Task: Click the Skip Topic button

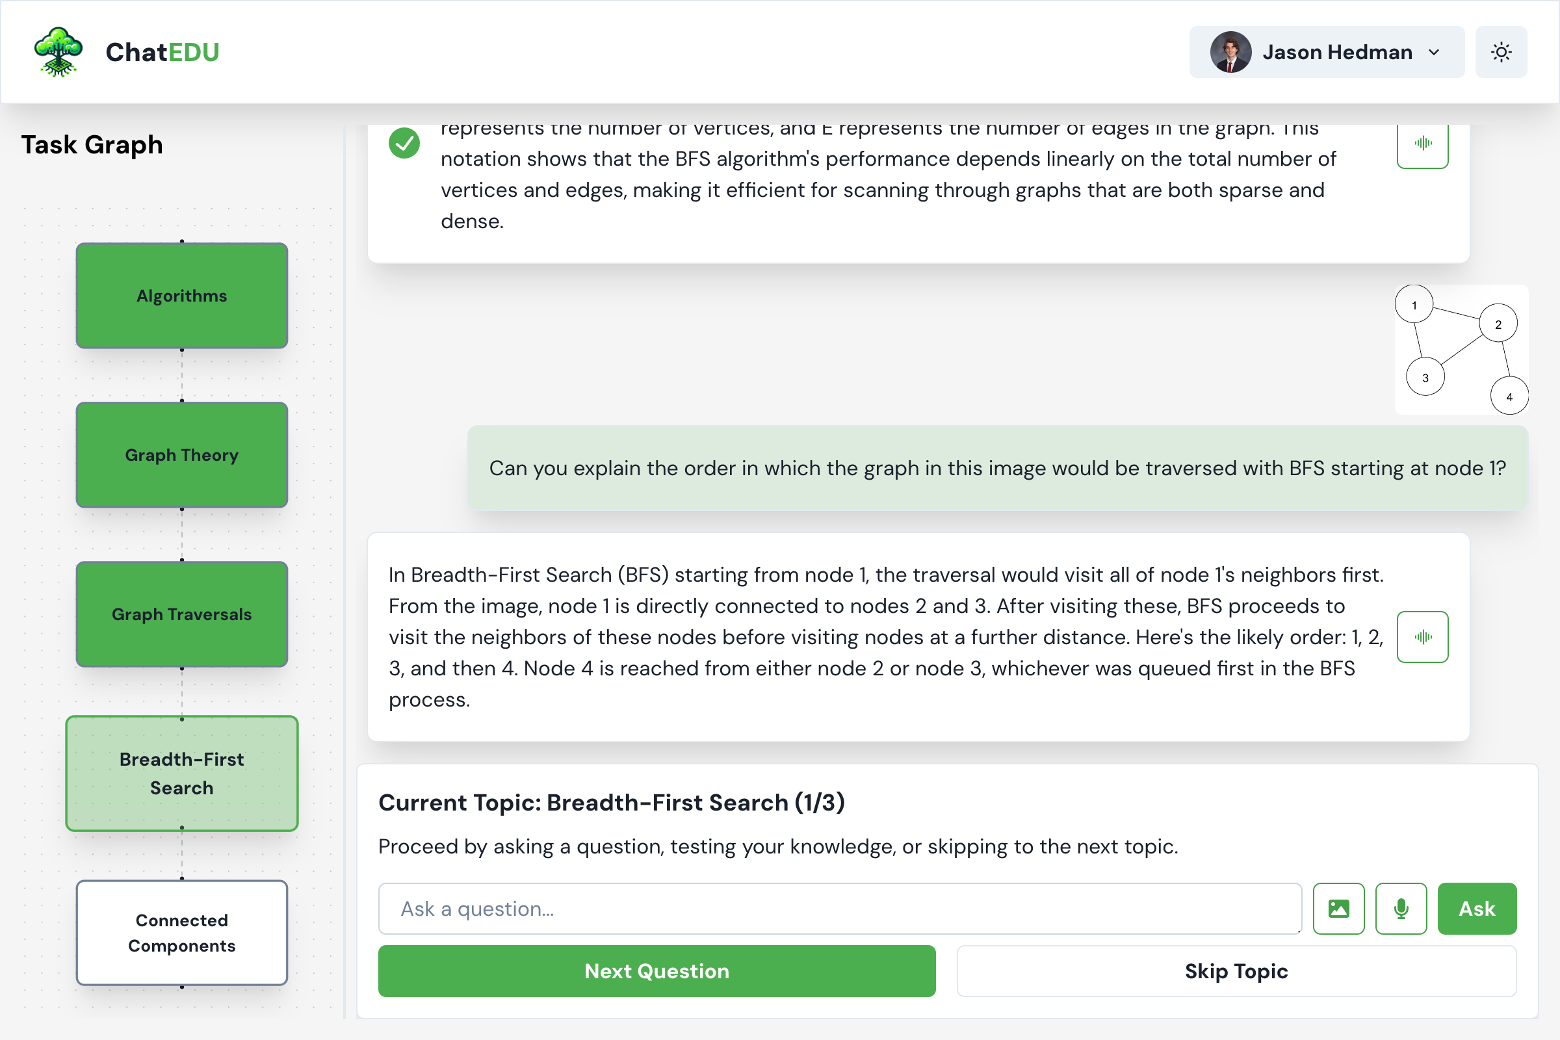Action: [x=1236, y=971]
